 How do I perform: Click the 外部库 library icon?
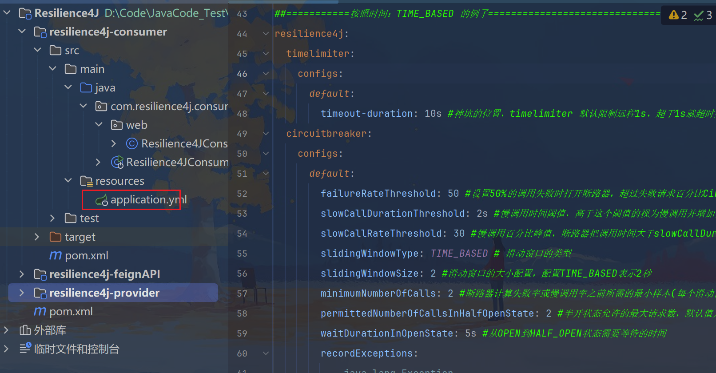(x=25, y=330)
